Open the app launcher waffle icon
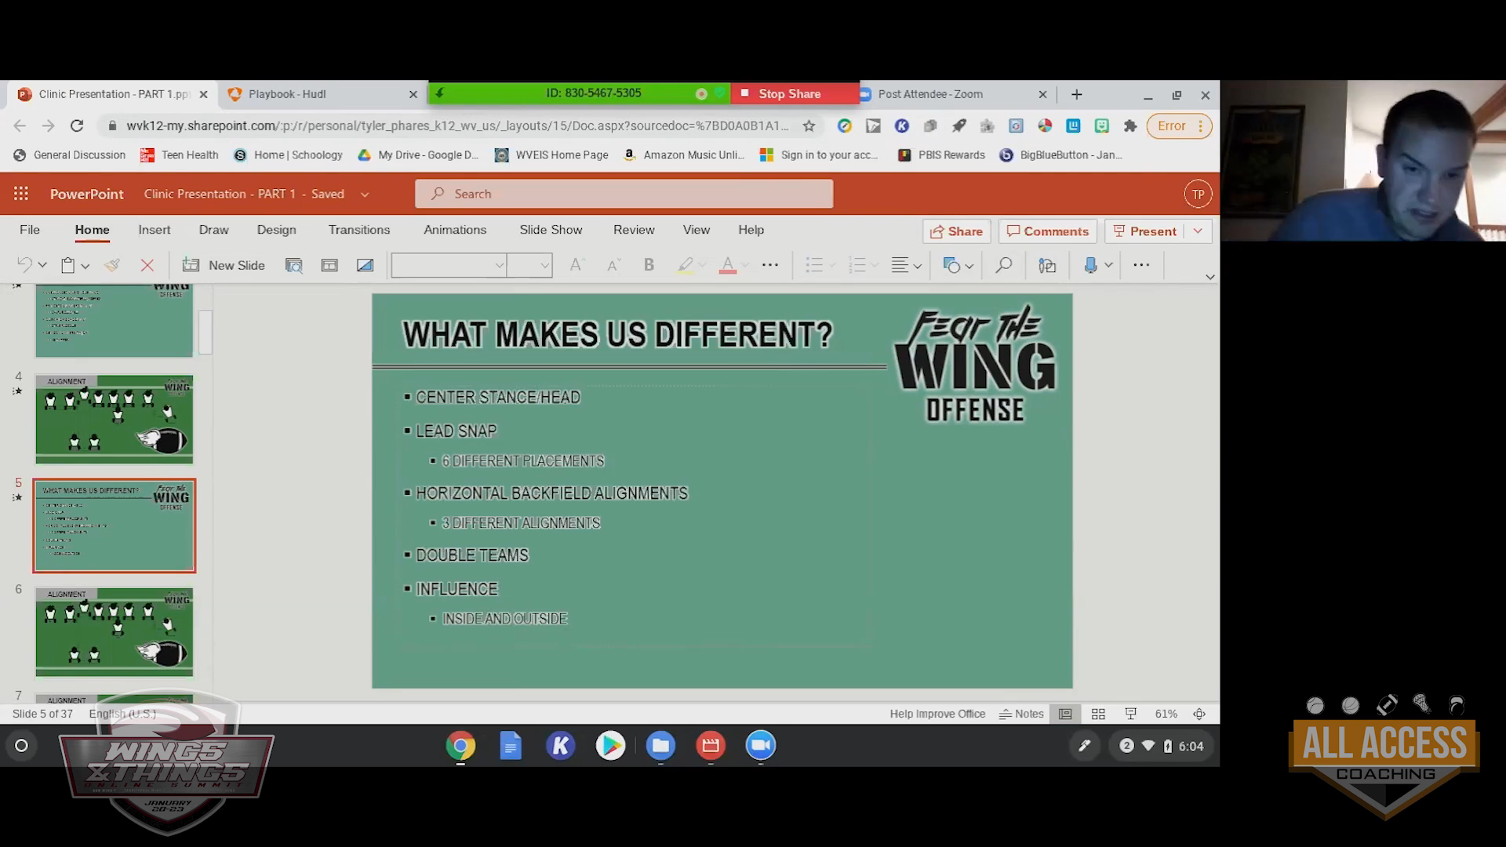The width and height of the screenshot is (1506, 847). [21, 194]
